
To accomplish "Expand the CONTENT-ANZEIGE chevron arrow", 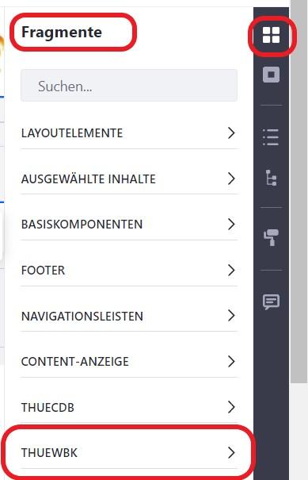I will click(x=231, y=361).
